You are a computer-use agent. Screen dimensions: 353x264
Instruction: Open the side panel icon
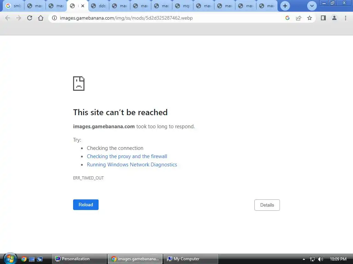(323, 18)
